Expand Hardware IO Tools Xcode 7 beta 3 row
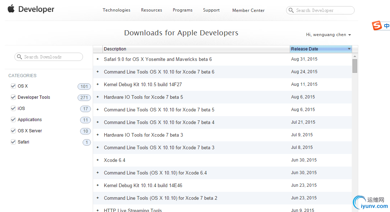The width and height of the screenshot is (390, 212). [x=98, y=135]
